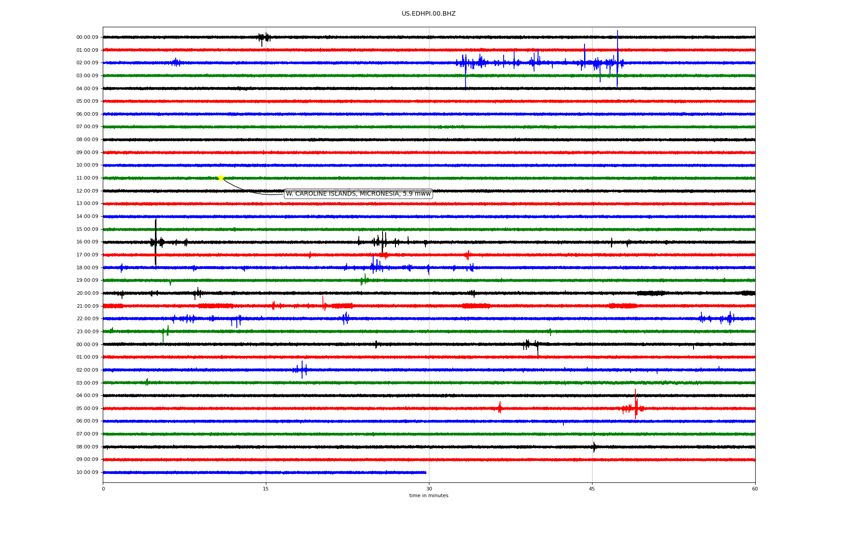Click the US.EDHPI.00.BHZ plot title

pos(428,14)
